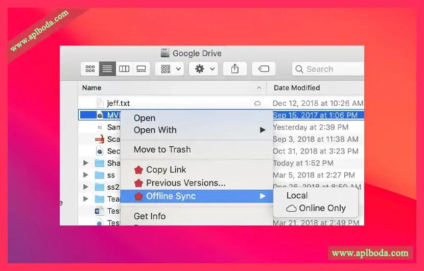Viewport: 424px width, 271px height.
Task: Expand the Sha folder disclosure triangle
Action: (x=86, y=163)
